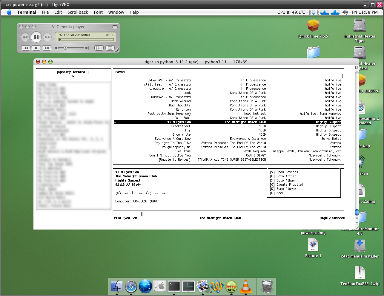Click the yellow rope lattice dock icon

coord(217,286)
